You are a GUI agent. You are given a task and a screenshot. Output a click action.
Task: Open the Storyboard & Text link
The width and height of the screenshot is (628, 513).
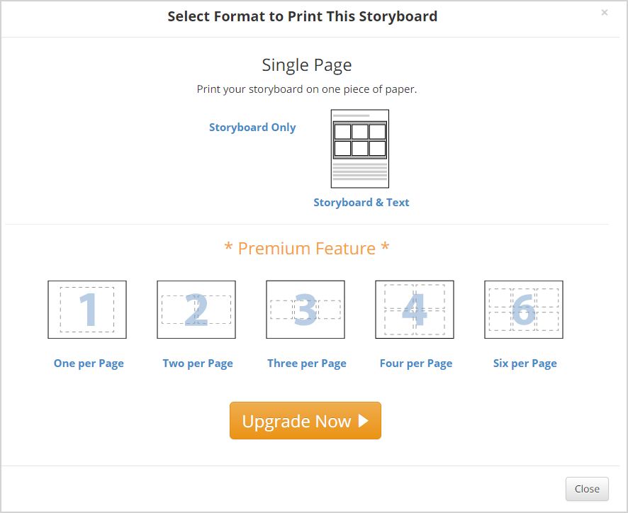coord(361,202)
